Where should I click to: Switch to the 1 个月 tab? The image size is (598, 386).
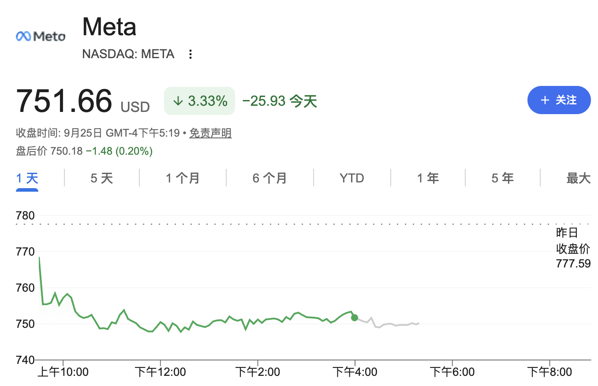pos(183,178)
